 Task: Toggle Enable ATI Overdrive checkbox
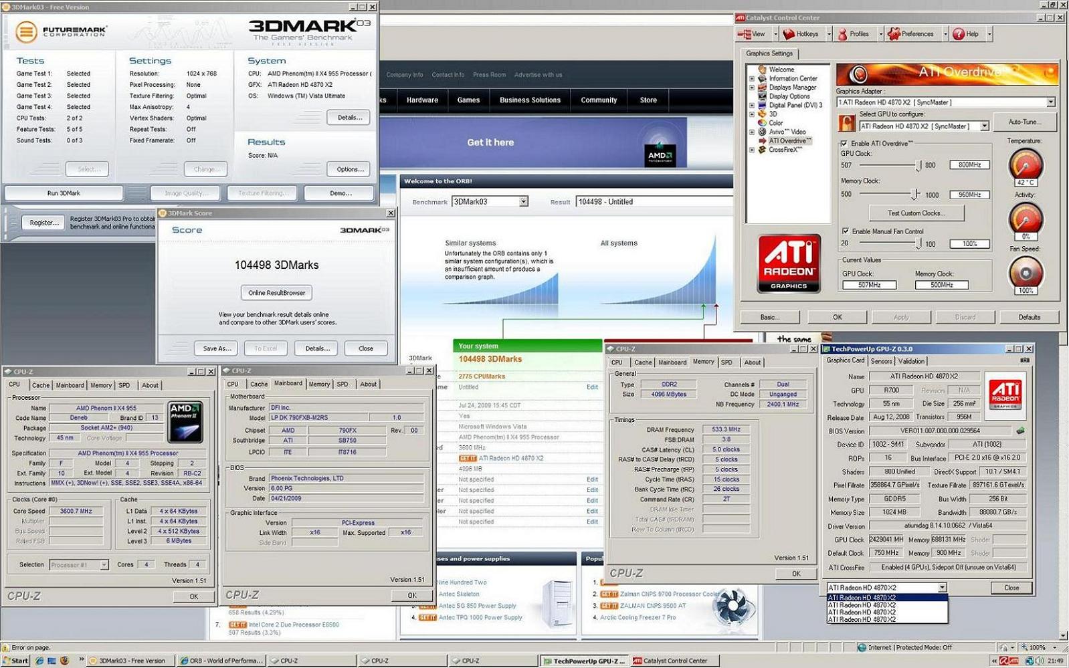(844, 143)
